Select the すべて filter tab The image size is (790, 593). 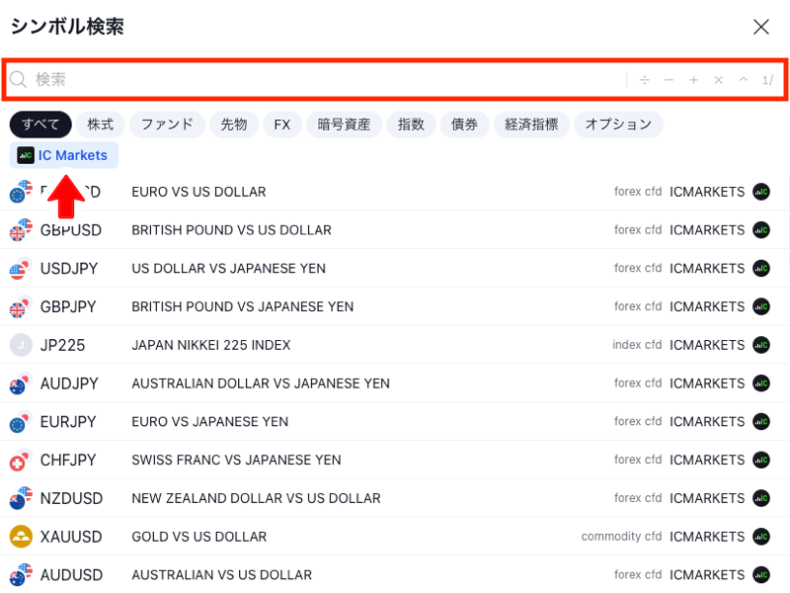pos(40,125)
